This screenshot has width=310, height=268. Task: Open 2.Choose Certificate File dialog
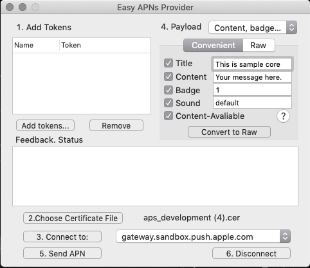(73, 218)
